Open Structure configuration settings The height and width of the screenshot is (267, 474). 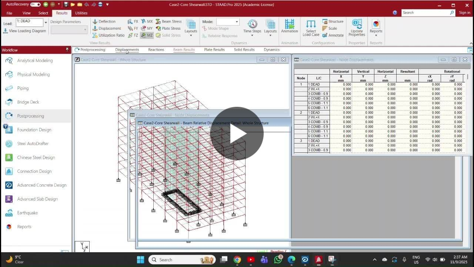333,22
